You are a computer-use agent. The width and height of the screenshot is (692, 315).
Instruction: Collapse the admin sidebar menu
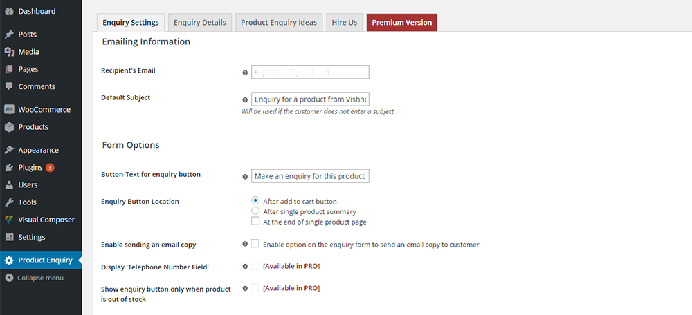(x=35, y=278)
